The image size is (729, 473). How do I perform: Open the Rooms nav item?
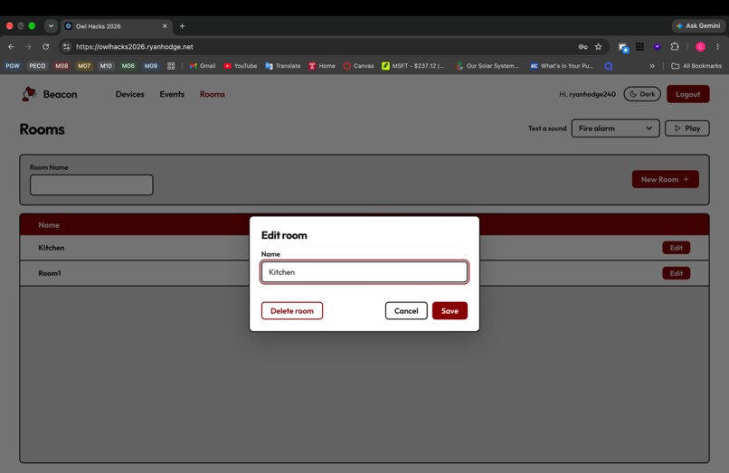point(213,94)
